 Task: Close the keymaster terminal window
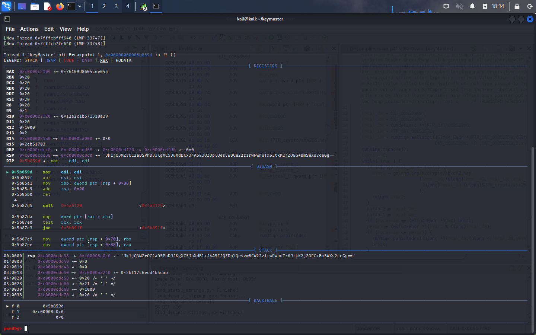click(x=530, y=19)
